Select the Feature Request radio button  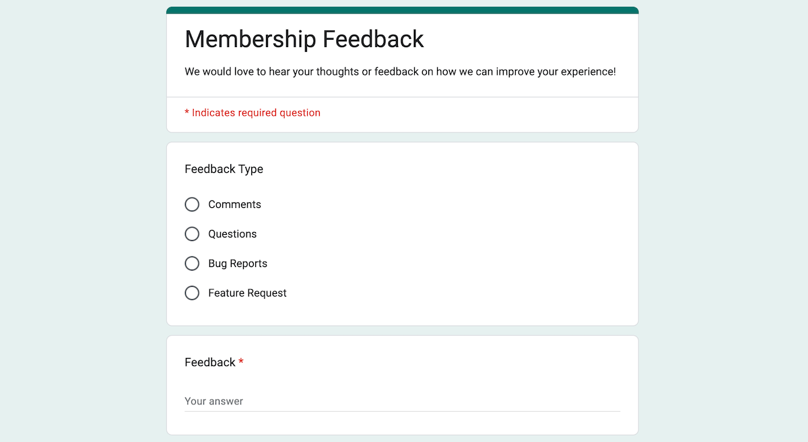(x=192, y=293)
